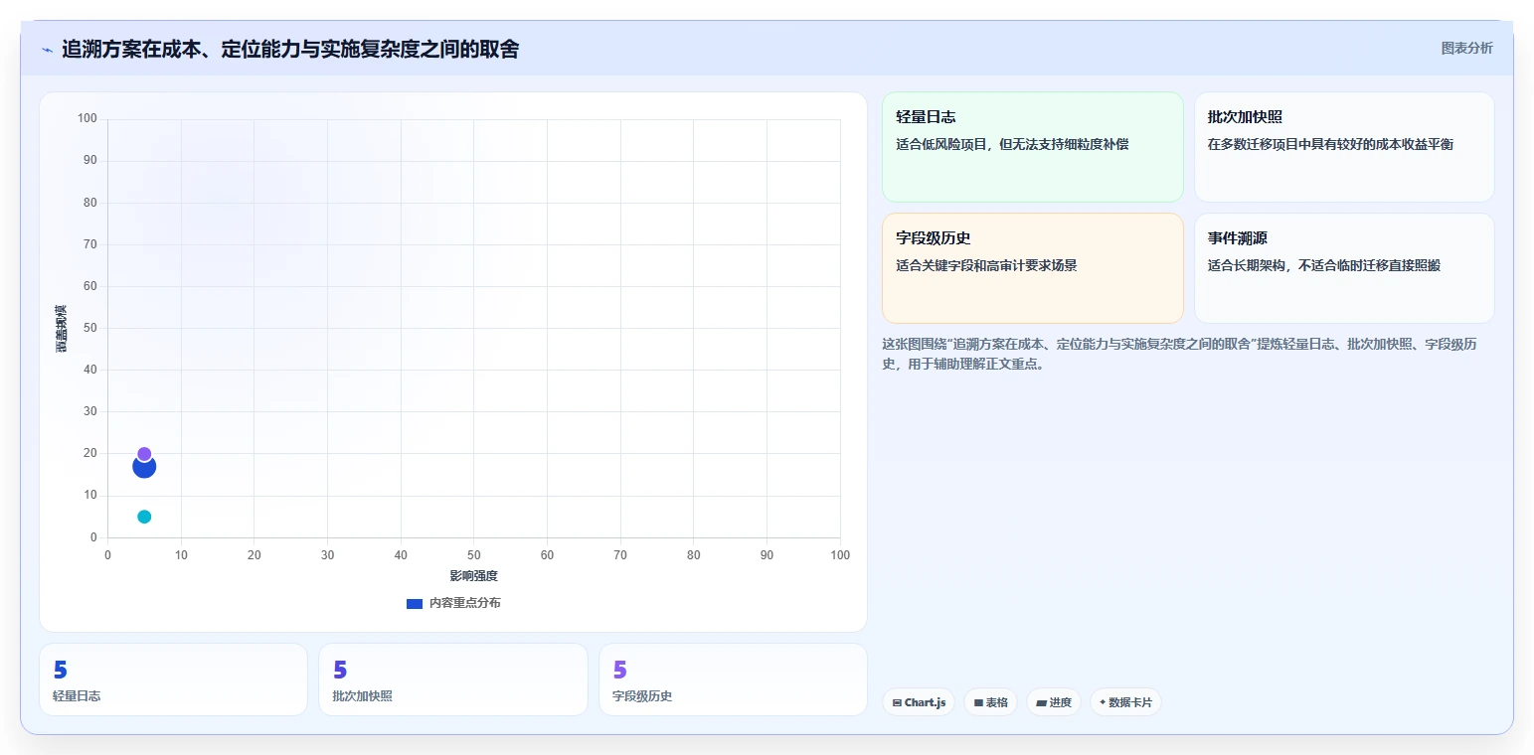The width and height of the screenshot is (1534, 755).
Task: Click the 数据卡片 sparkle icon
Action: pos(1103,702)
